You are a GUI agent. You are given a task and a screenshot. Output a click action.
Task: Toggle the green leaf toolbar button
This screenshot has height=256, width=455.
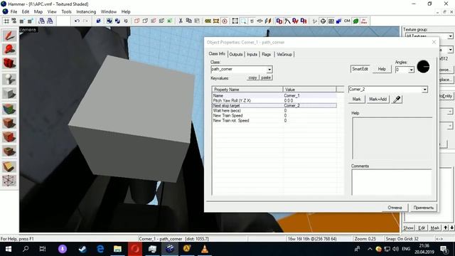tap(355, 21)
